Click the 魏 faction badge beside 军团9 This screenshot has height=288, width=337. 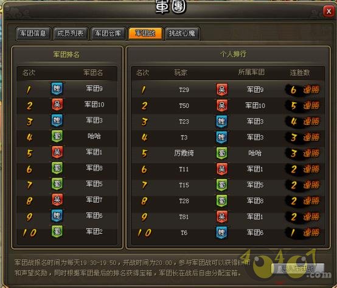[x=57, y=89]
